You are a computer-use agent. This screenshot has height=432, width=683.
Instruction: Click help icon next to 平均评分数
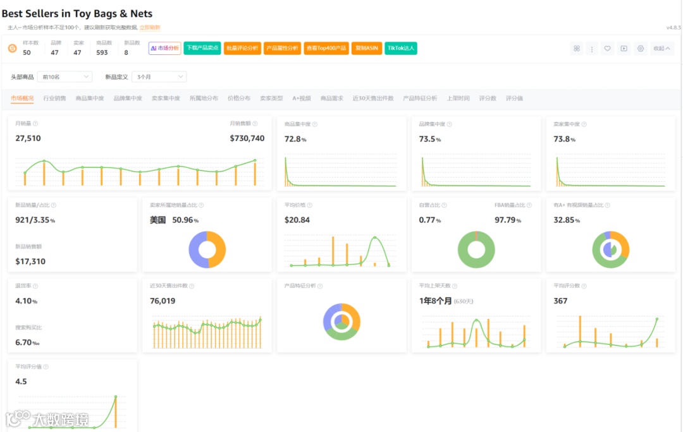[x=584, y=286]
